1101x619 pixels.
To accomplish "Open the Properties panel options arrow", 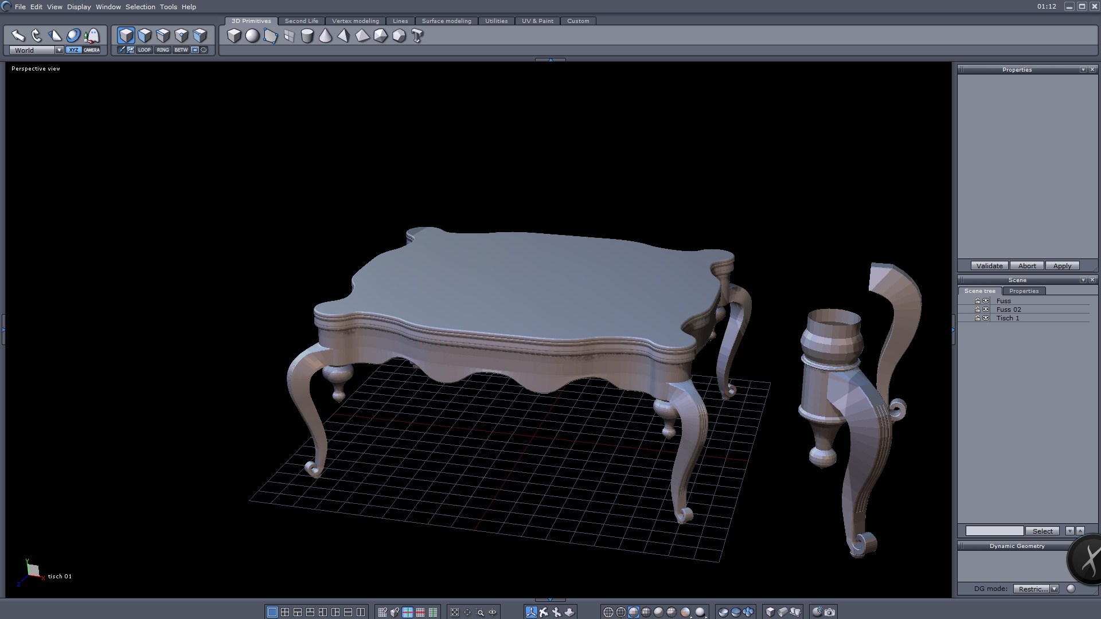I will tap(1083, 69).
